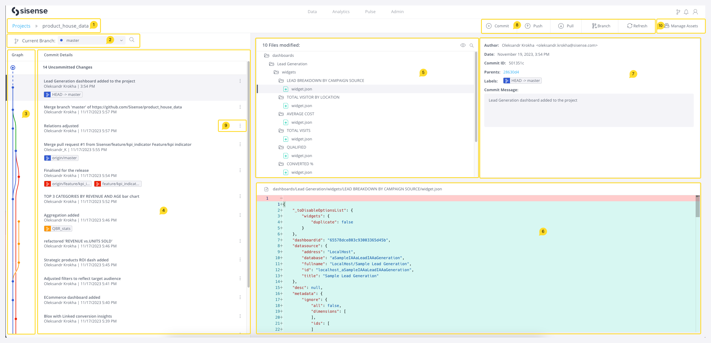Viewport: 711px width, 343px height.
Task: Open the Current Branch master dropdown
Action: pos(92,40)
